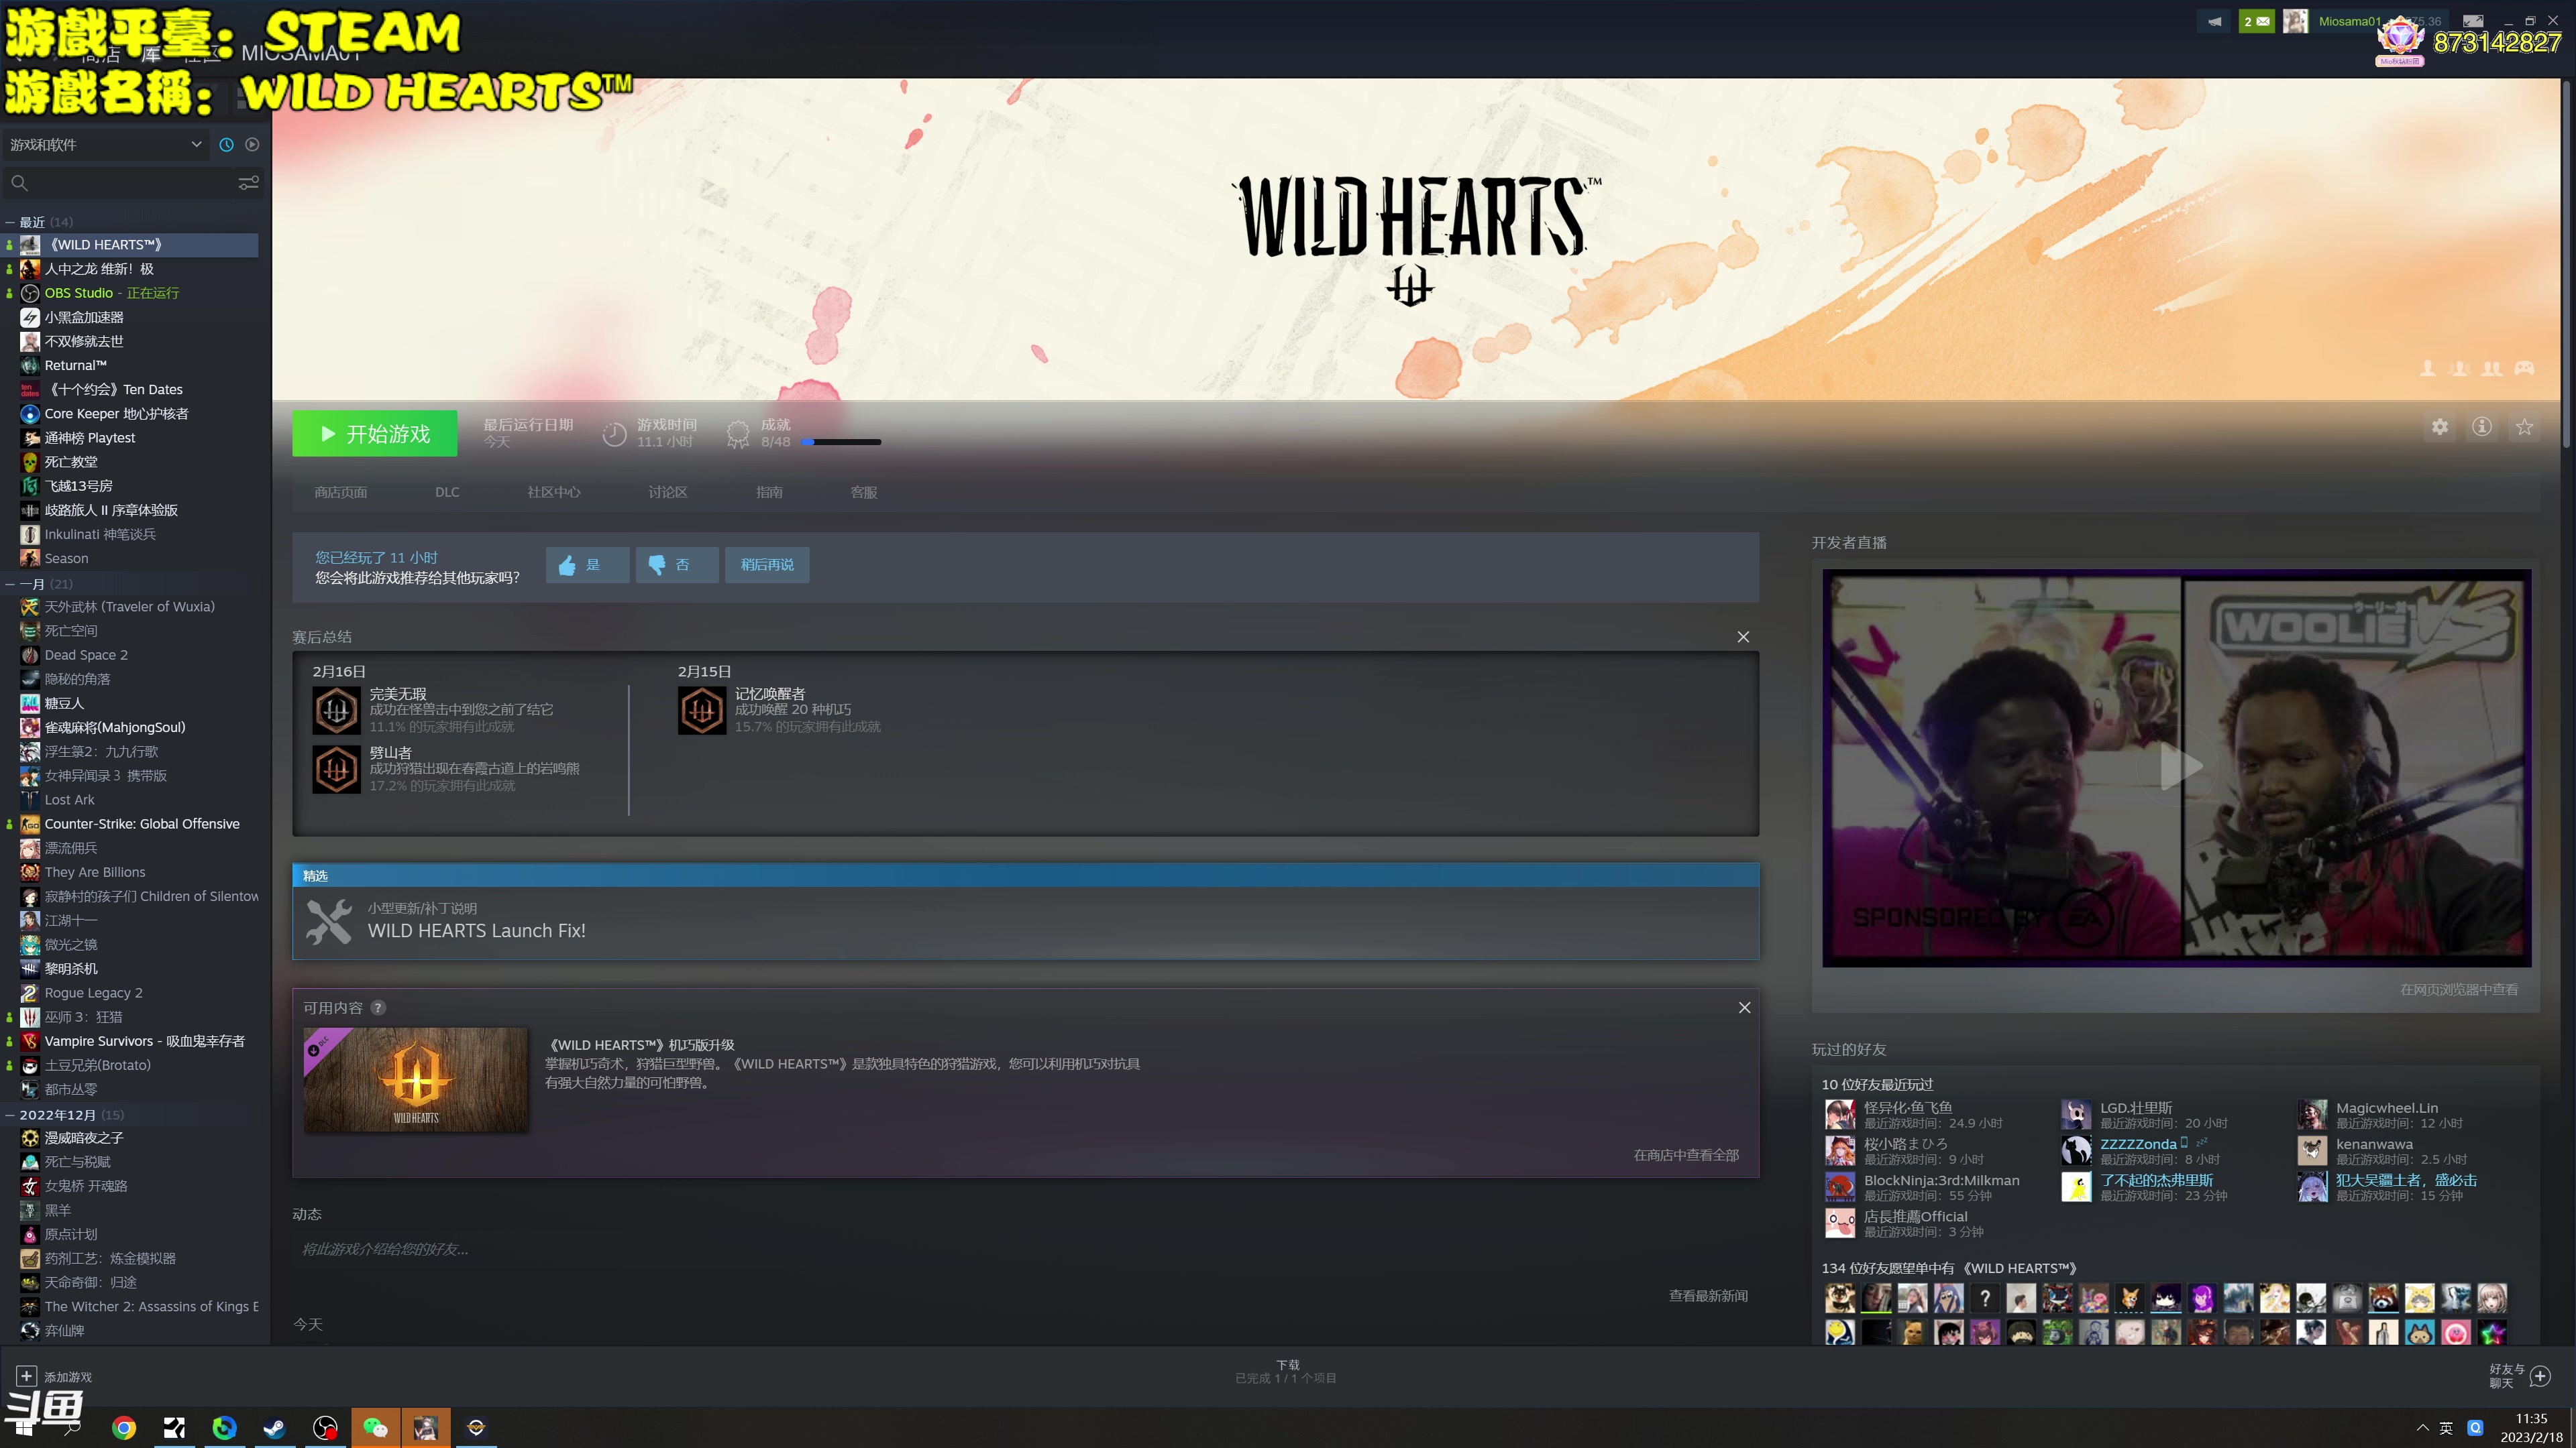Open the 好友与聊天 button
This screenshot has height=1448, width=2576.
[x=2520, y=1376]
